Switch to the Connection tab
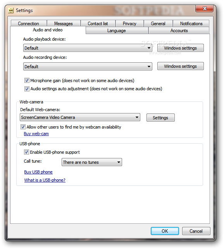Image resolution: width=224 pixels, height=249 pixels. pos(28,24)
